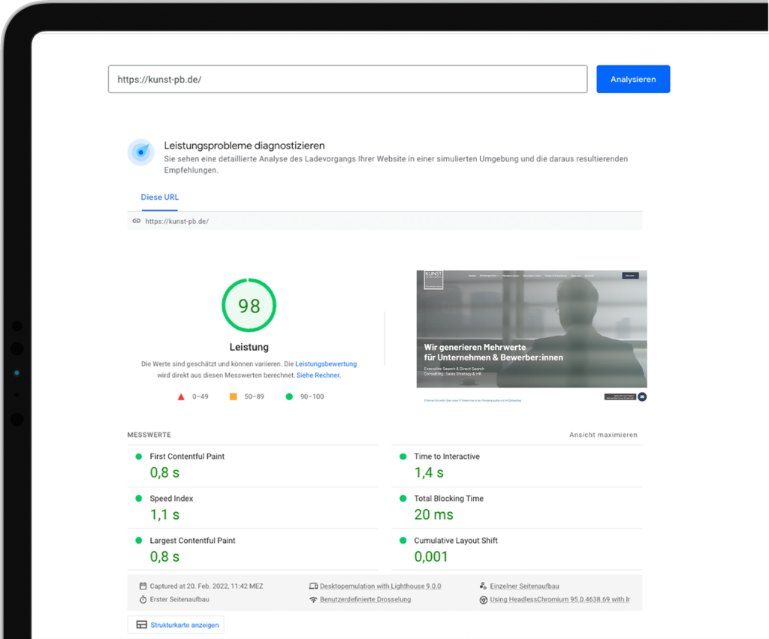Screen dimensions: 769x639
Task: Open the Leistungsbewertung link
Action: 326,364
